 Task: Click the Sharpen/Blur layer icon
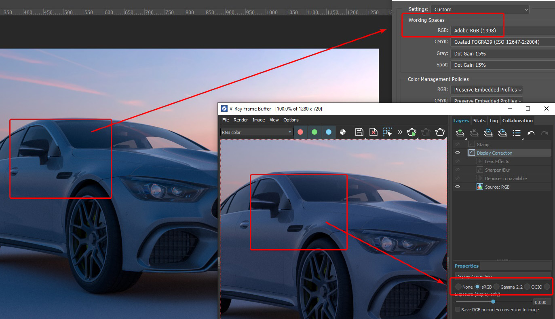click(x=480, y=170)
